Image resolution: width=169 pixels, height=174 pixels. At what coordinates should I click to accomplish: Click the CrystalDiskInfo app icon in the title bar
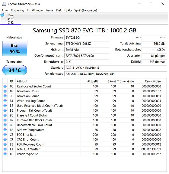pyautogui.click(x=4, y=4)
